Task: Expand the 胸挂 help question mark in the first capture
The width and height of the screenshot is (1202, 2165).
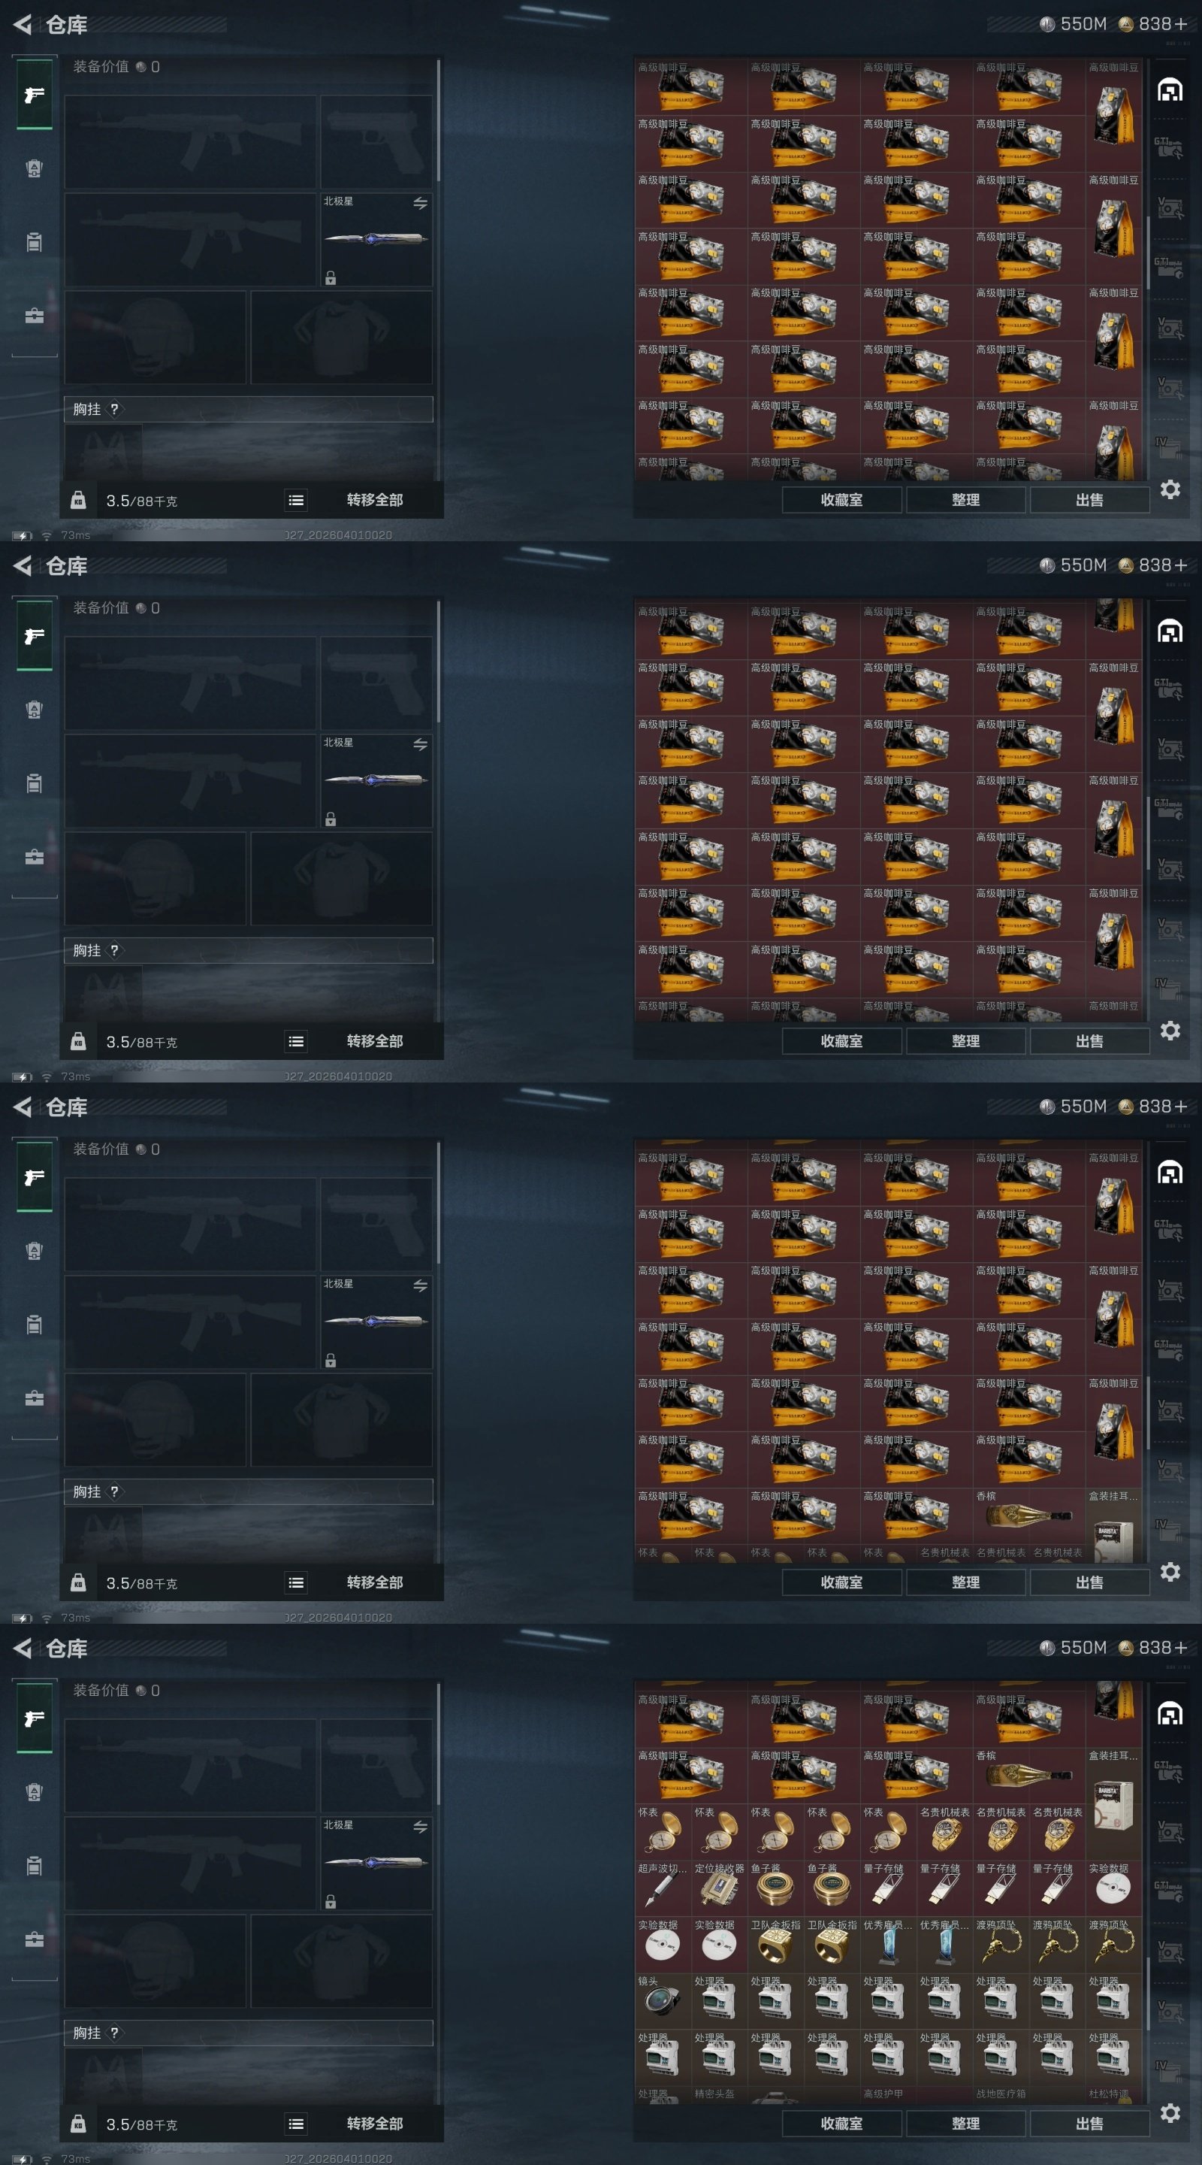Action: (x=114, y=409)
